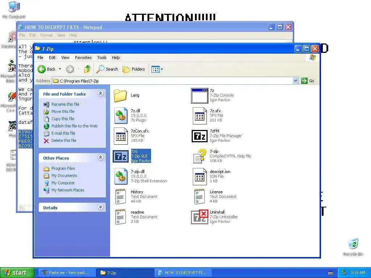Select the 7zFM File Manager icon
Viewport: 371px width, 278px height.
(x=200, y=136)
